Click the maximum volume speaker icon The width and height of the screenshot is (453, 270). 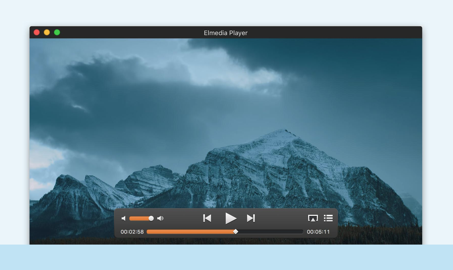point(160,218)
